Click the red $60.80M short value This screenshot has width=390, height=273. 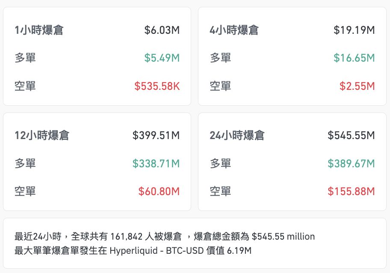point(159,191)
